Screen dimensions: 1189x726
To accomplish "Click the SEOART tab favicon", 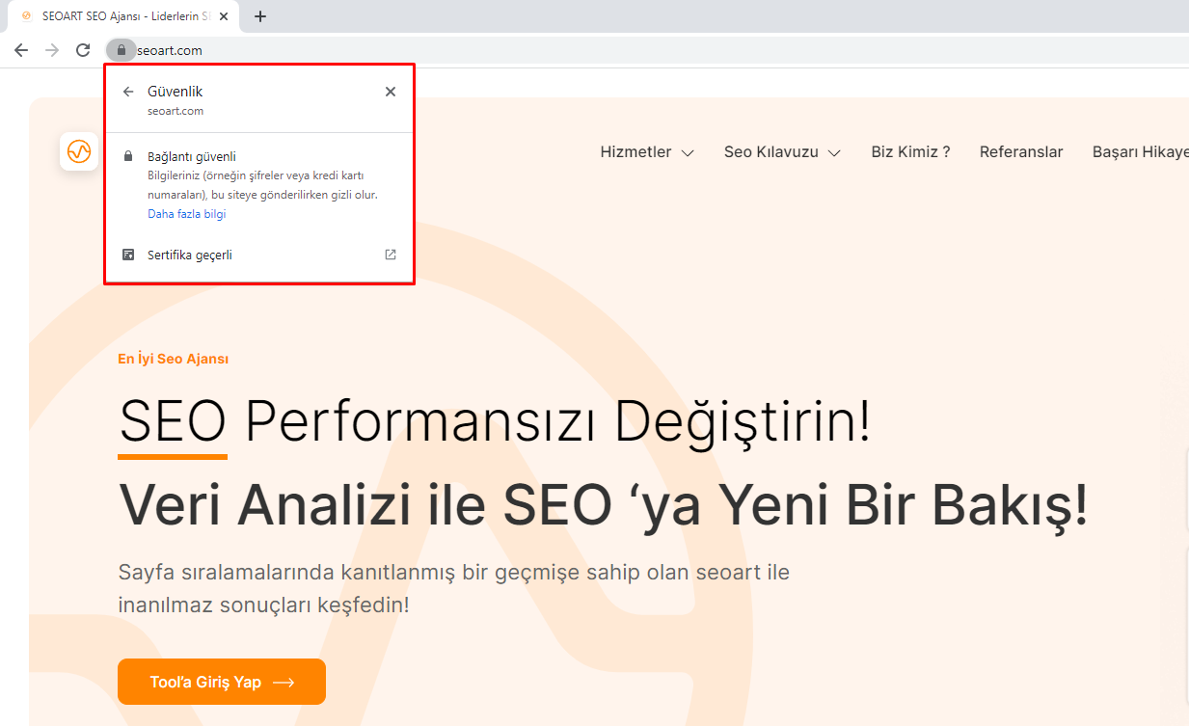I will (26, 16).
